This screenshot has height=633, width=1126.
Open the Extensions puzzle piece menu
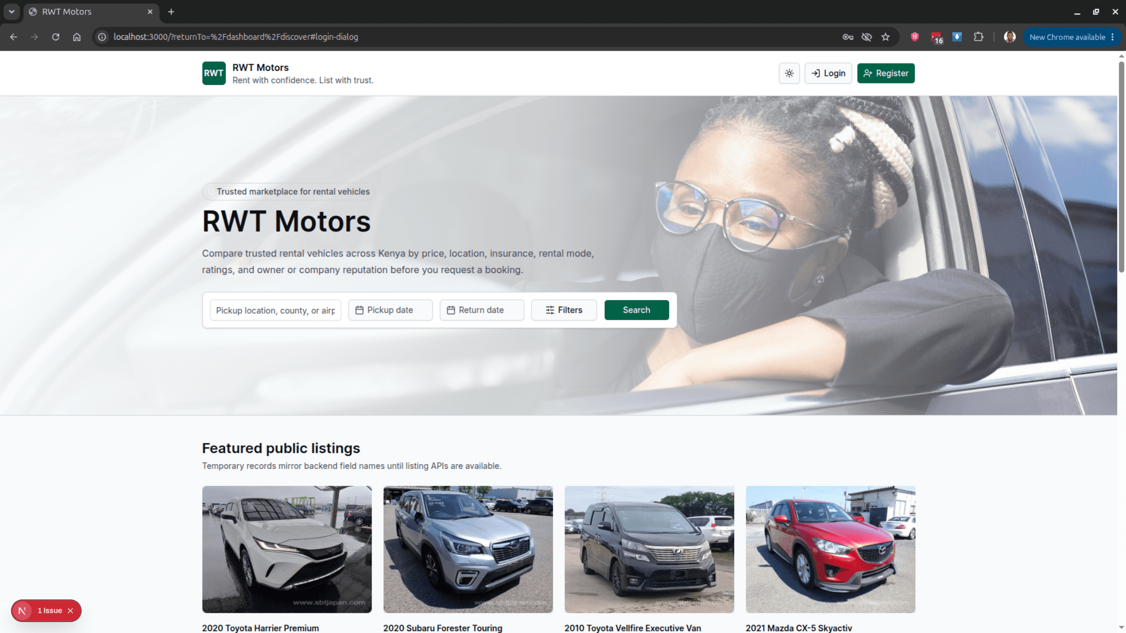point(978,37)
